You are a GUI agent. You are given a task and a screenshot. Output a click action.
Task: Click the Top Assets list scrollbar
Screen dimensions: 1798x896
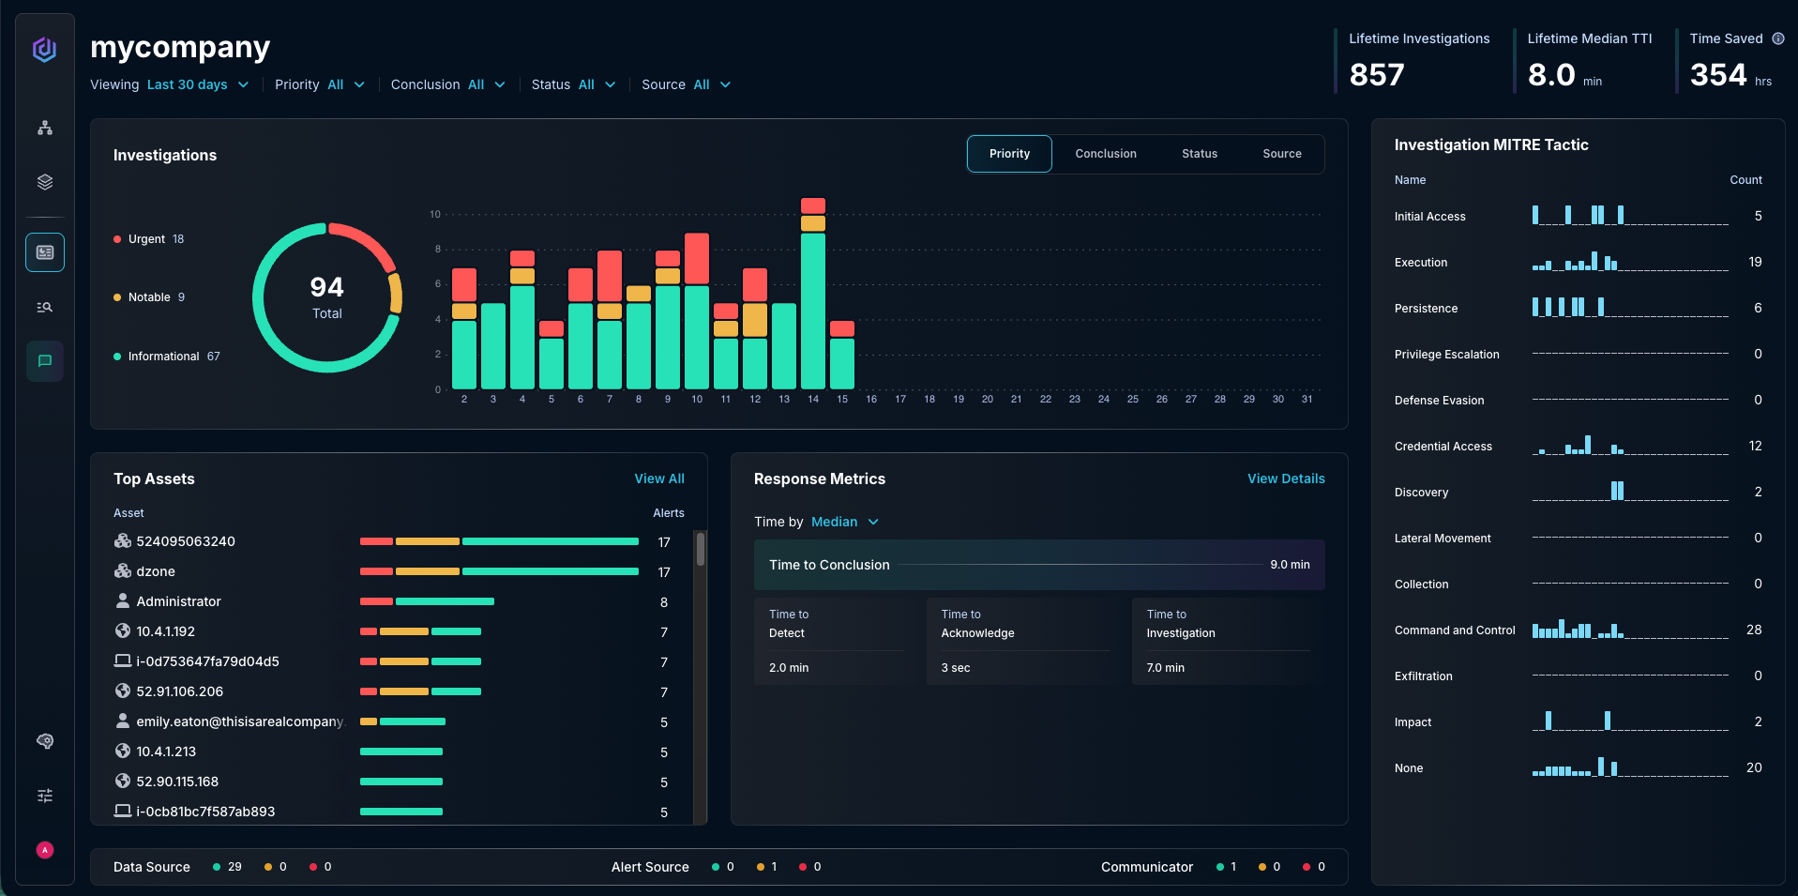point(700,550)
